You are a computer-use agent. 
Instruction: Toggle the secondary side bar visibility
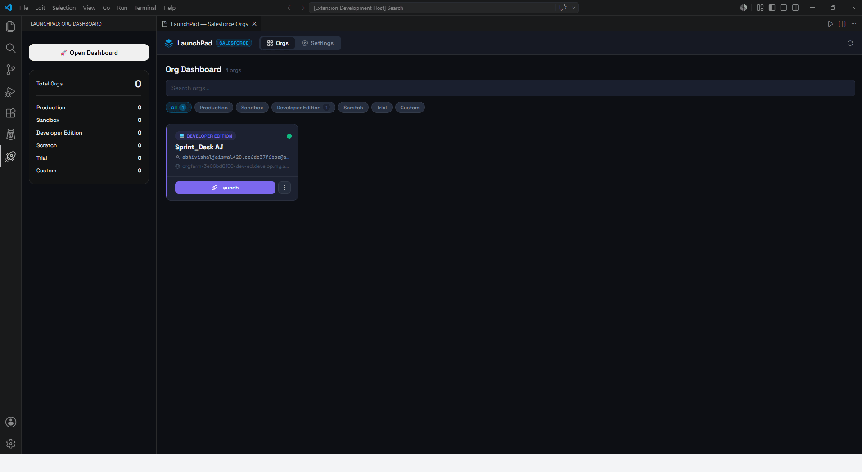pyautogui.click(x=795, y=8)
